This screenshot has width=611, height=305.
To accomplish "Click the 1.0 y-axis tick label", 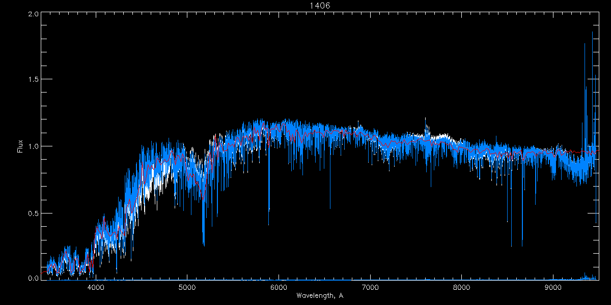I will click(33, 146).
